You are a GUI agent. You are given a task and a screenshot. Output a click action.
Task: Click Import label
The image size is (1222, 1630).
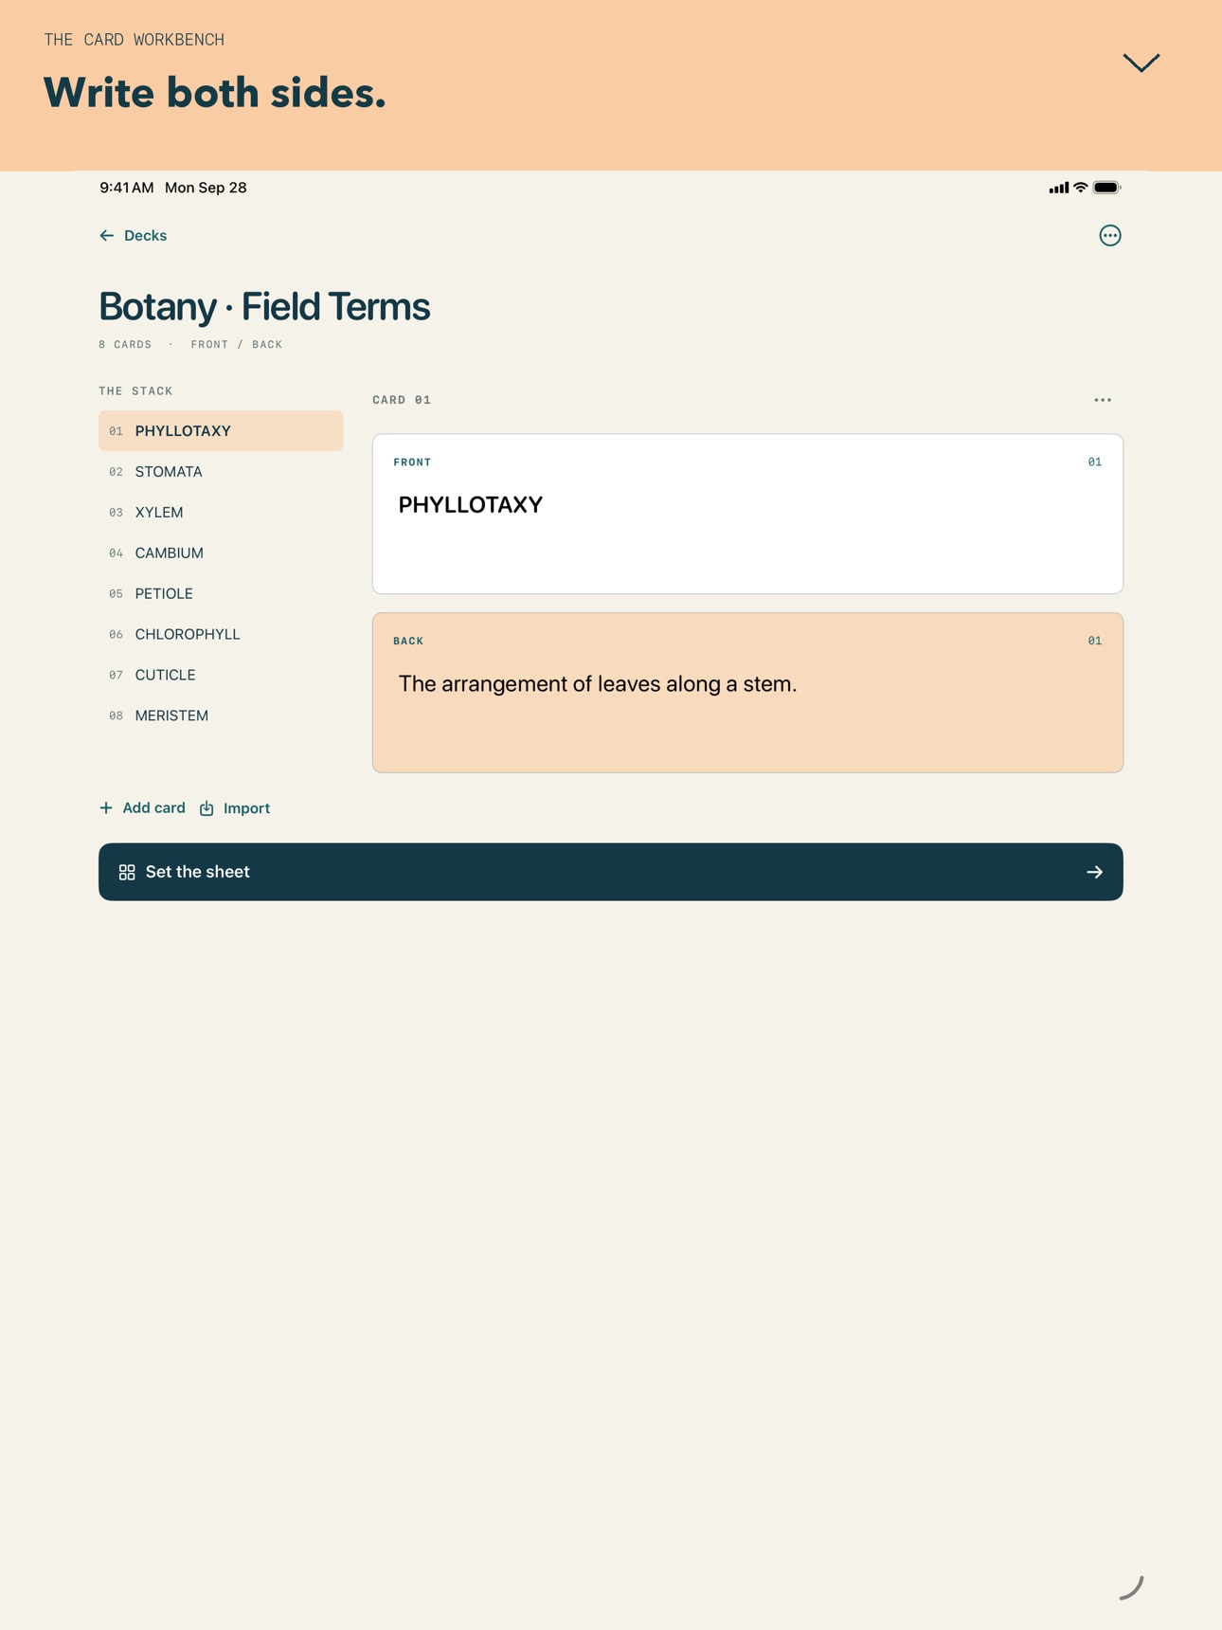coord(246,808)
